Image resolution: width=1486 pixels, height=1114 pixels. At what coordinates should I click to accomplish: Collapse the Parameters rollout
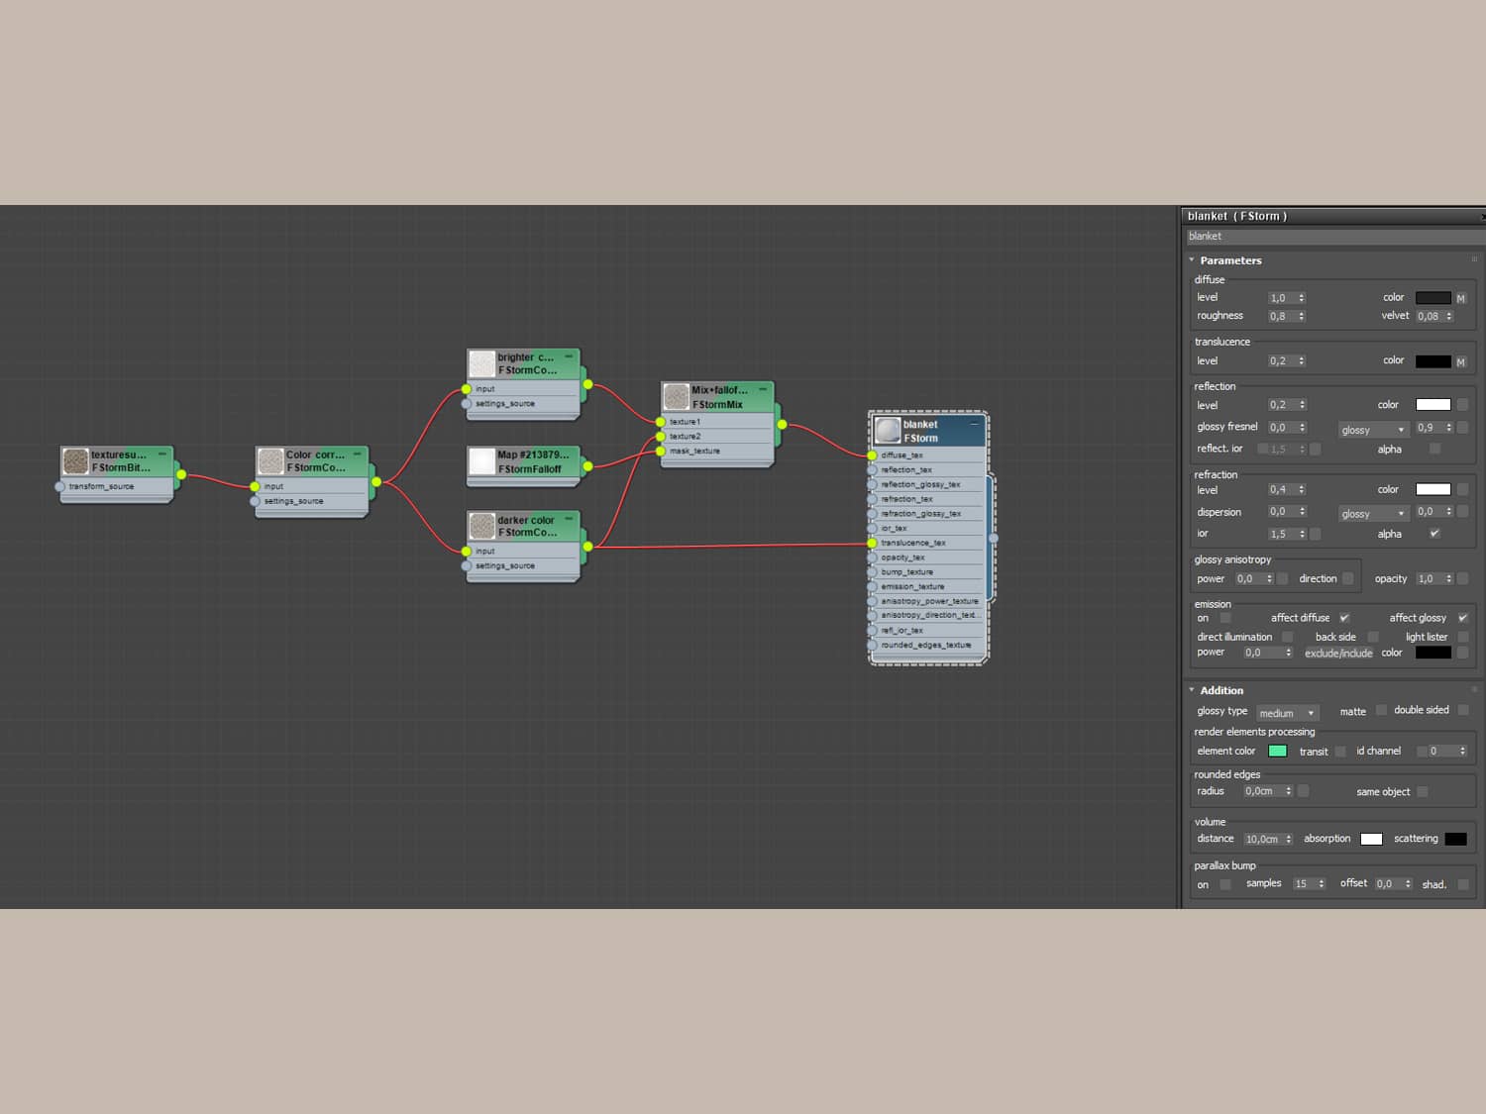(1192, 260)
